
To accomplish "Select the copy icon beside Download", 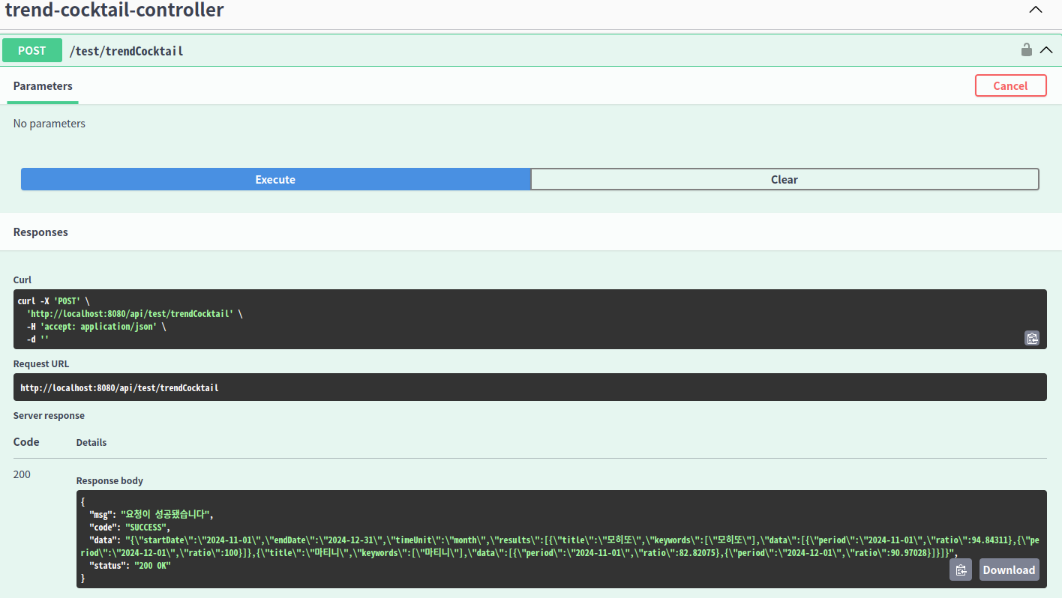I will pyautogui.click(x=961, y=570).
